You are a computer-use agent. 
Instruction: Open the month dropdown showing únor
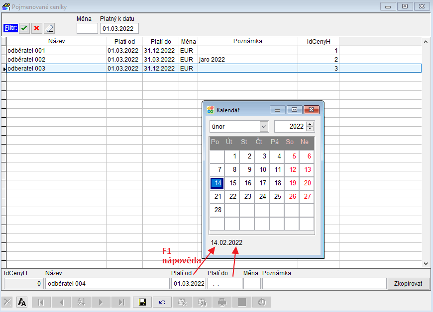[x=264, y=127]
